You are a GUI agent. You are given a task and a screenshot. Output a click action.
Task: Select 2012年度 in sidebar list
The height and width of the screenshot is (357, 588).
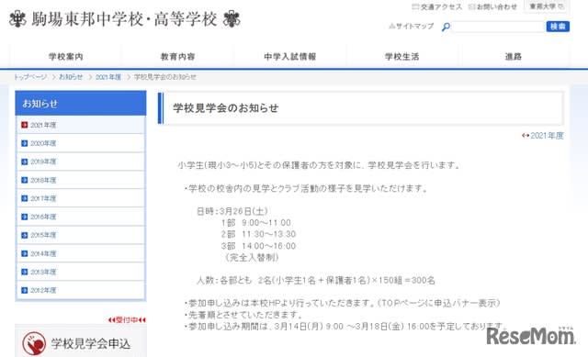(x=81, y=290)
